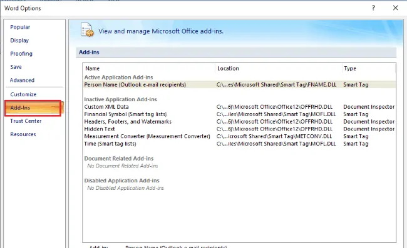407x248 pixels.
Task: Select Time (Smart tag lists) add-in
Action: (239, 144)
